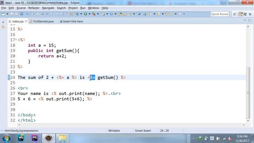Minimize the editor area
Screen dimensions: 254x143
coord(245,20)
